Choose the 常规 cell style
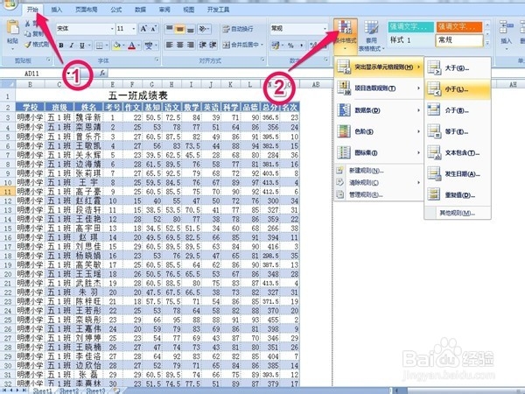 [459, 40]
